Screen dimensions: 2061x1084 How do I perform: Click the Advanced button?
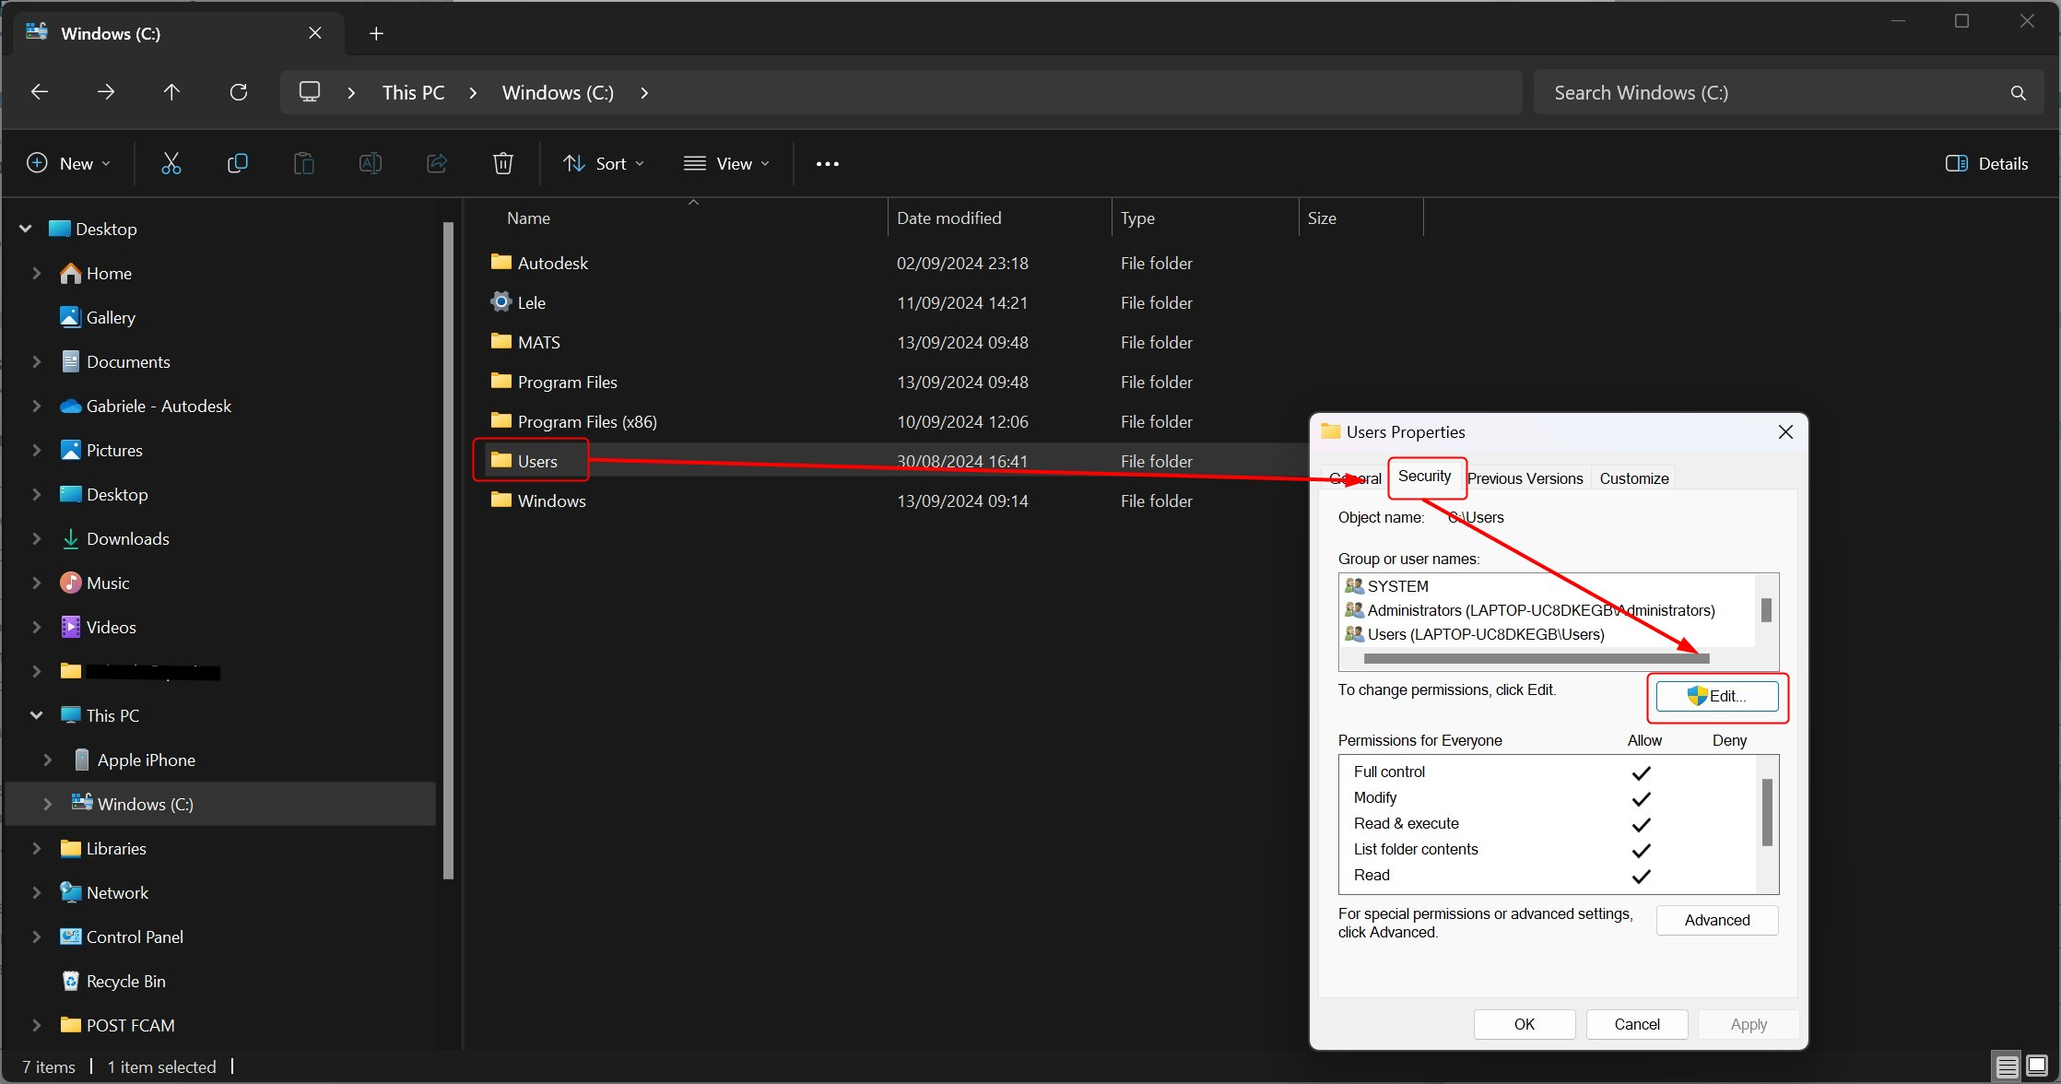1716,920
